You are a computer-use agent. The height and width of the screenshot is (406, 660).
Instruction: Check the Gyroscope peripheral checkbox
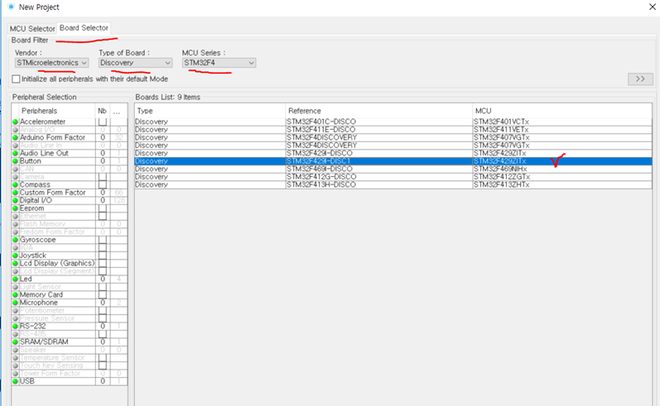coord(103,240)
